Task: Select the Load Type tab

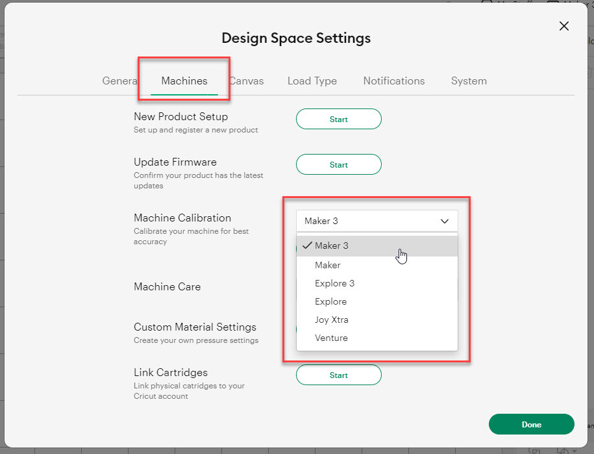Action: [x=312, y=81]
